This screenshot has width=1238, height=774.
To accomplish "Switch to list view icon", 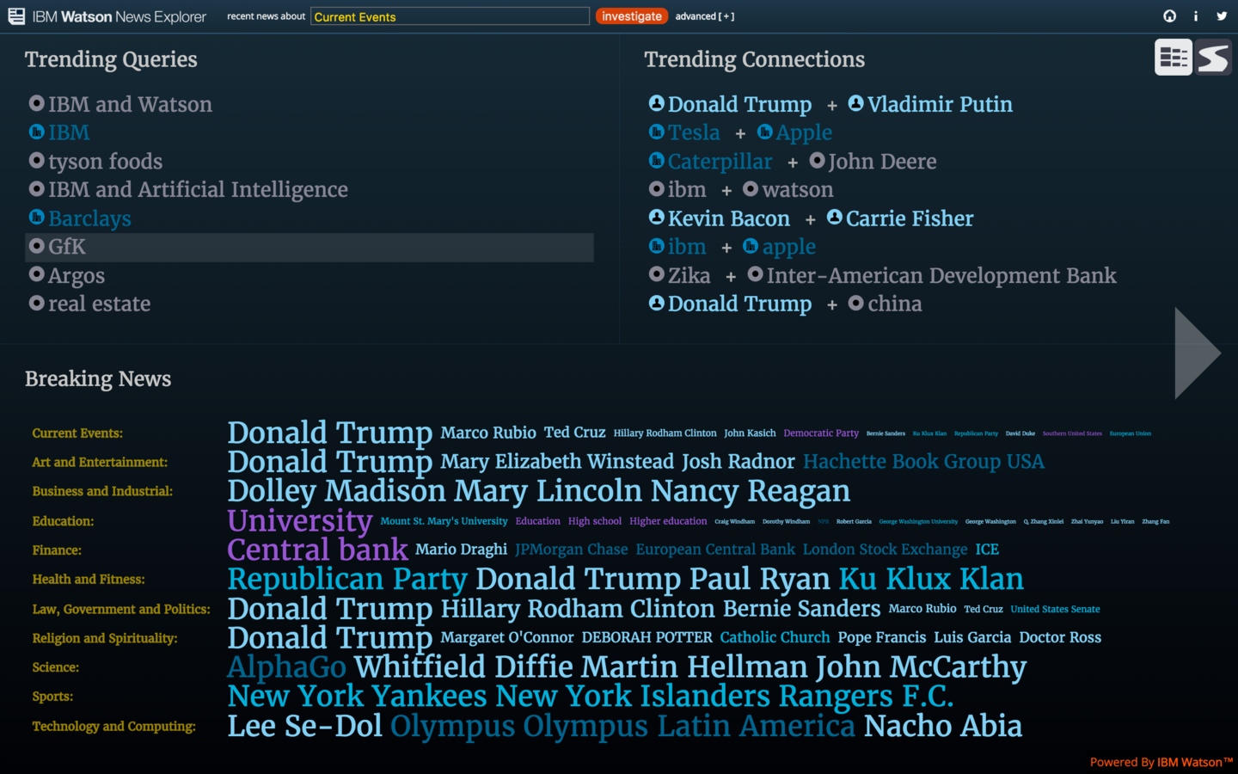I will pyautogui.click(x=1174, y=58).
